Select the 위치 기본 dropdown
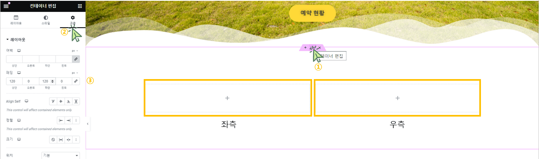This screenshot has height=159, width=539. tap(60, 156)
